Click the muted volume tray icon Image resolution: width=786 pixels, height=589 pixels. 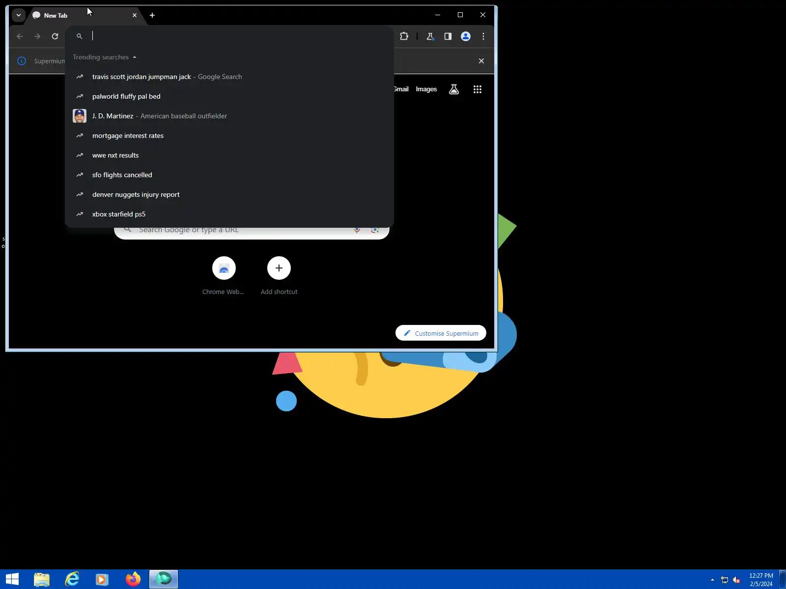[x=736, y=580]
